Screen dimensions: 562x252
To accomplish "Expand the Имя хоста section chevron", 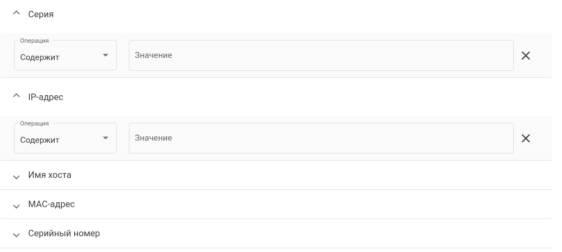I will (x=16, y=176).
